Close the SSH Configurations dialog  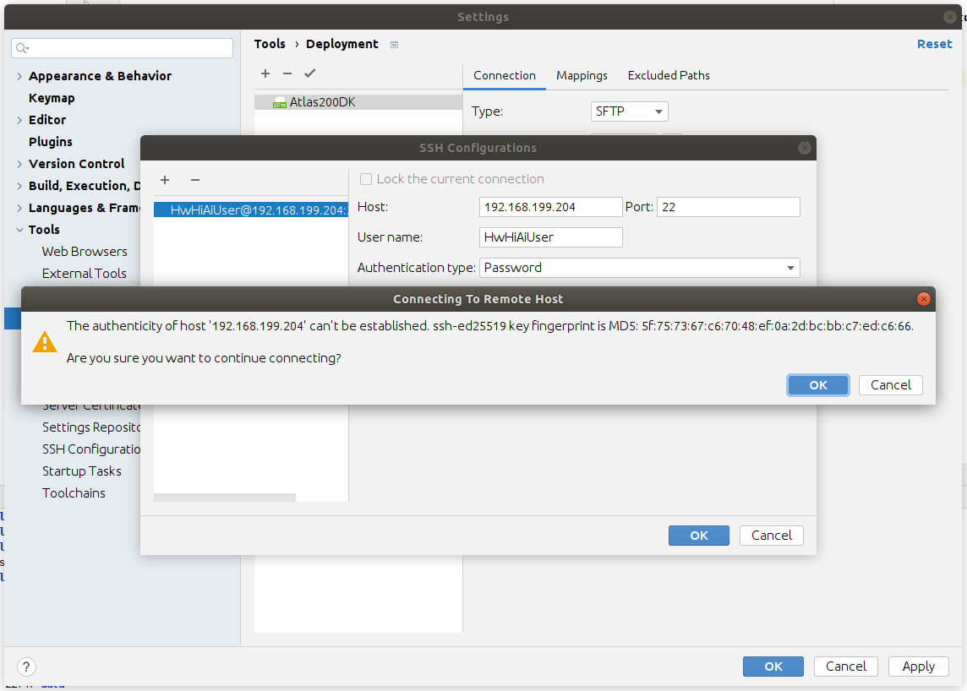[x=804, y=148]
